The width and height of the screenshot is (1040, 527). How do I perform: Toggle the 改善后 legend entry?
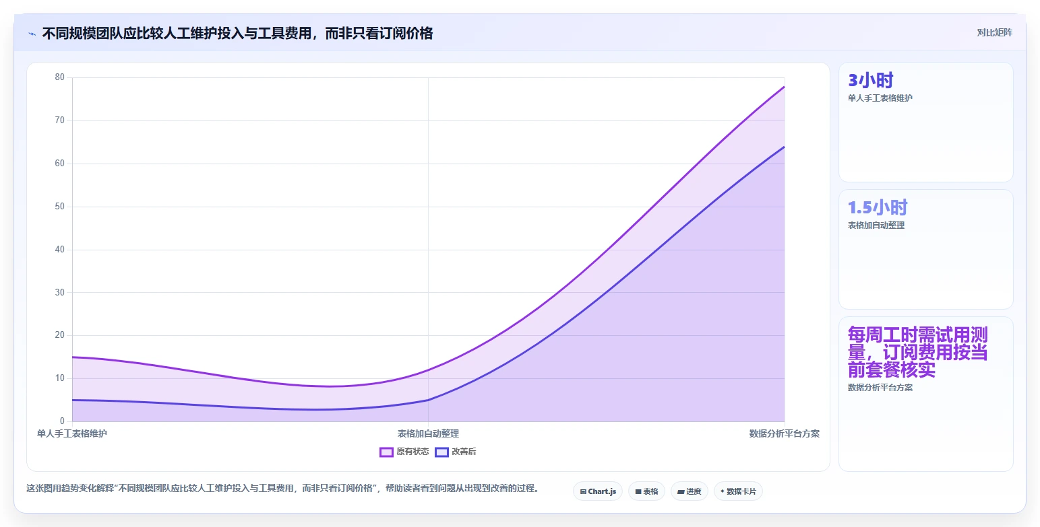pyautogui.click(x=456, y=452)
